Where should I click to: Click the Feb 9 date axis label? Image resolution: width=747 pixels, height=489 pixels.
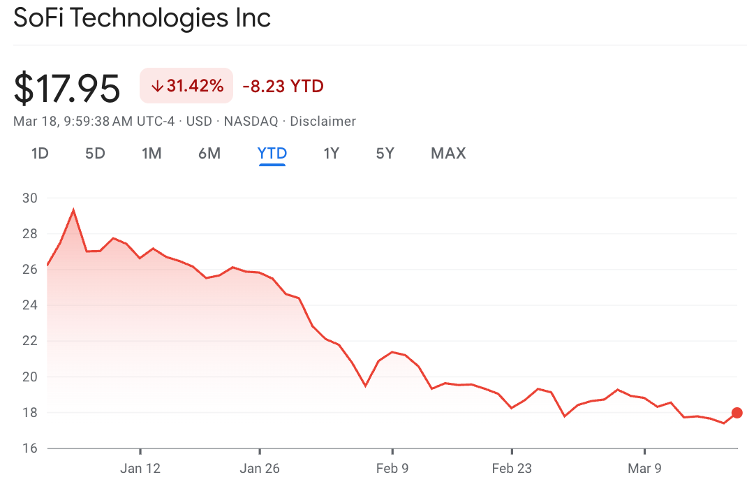pos(392,468)
